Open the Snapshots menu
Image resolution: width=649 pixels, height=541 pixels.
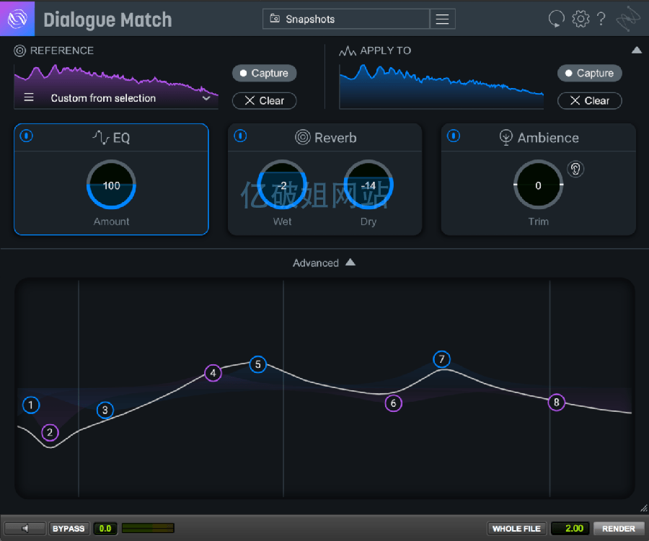346,19
